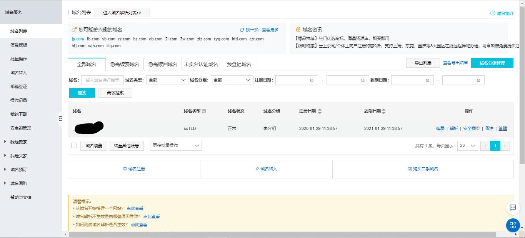Open the per-page dropdown showing 20
The image size is (525, 238).
467,145
